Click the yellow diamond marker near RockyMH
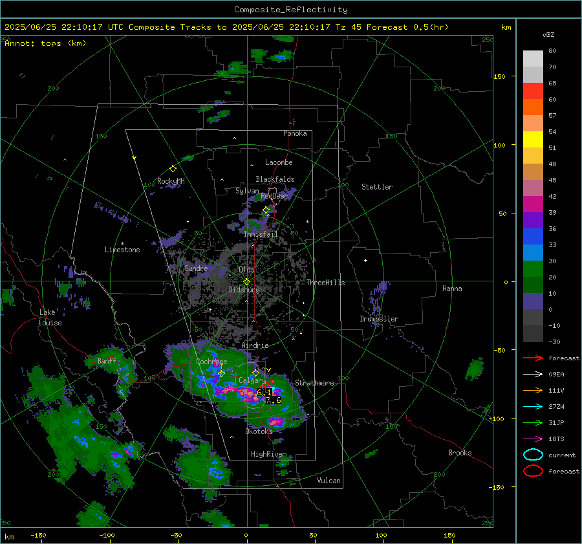582x544 pixels. (173, 169)
